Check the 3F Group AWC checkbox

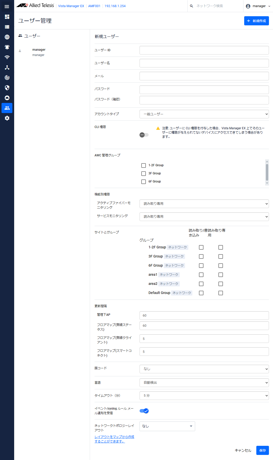tap(144, 174)
